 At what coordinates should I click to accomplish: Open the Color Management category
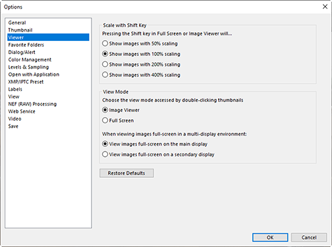click(x=30, y=60)
